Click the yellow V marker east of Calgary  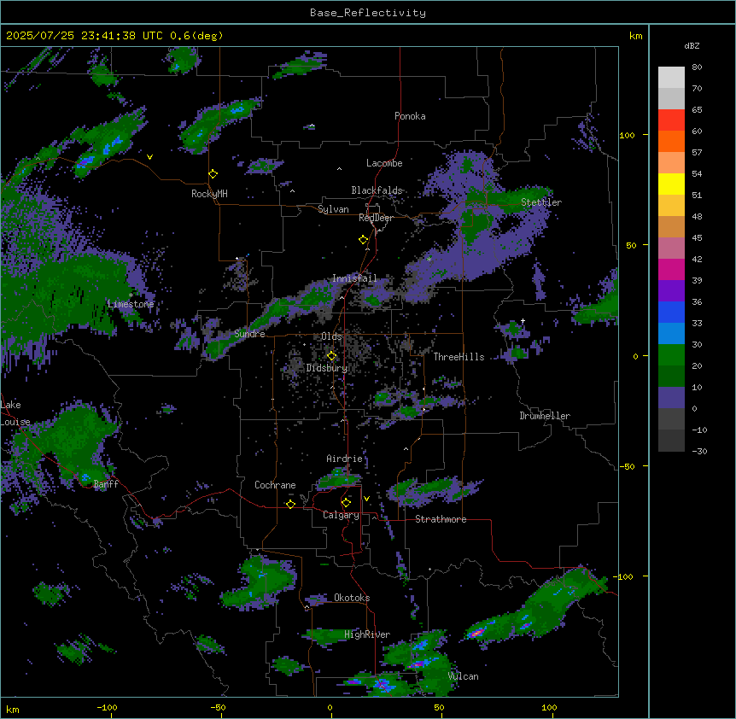pos(366,499)
